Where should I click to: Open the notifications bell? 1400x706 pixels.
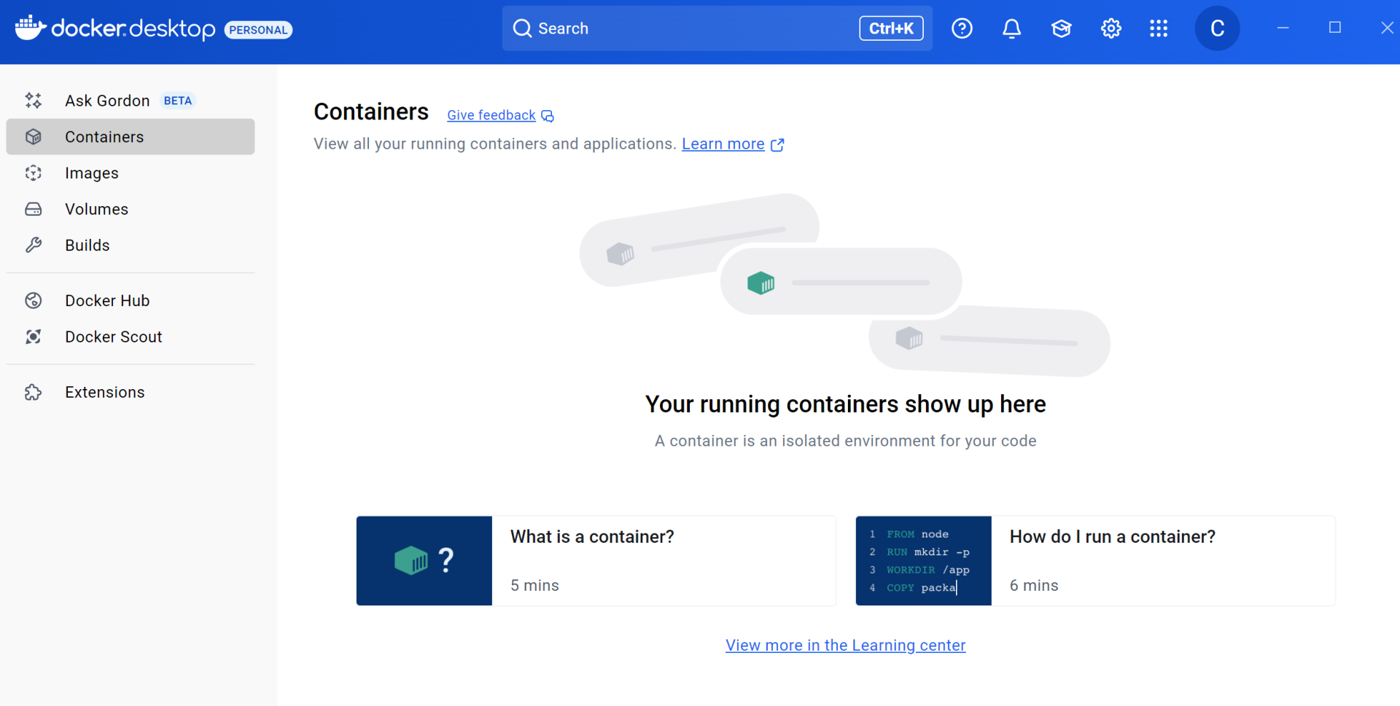click(x=1011, y=28)
